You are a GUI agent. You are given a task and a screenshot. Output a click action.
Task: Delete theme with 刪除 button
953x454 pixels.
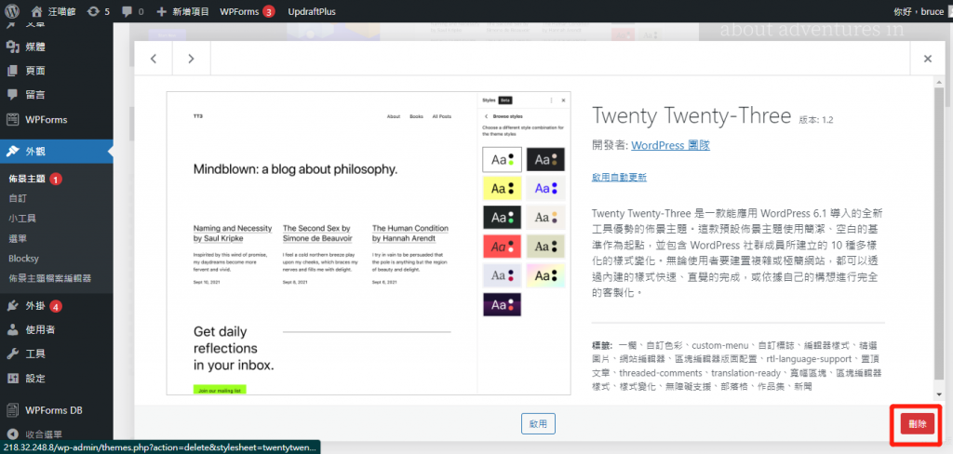(x=917, y=424)
